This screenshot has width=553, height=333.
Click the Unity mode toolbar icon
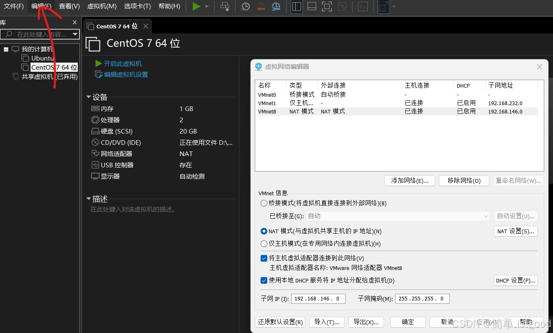342,7
